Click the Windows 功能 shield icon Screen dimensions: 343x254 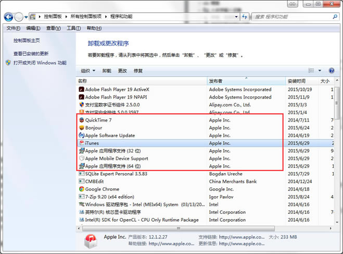click(x=8, y=63)
